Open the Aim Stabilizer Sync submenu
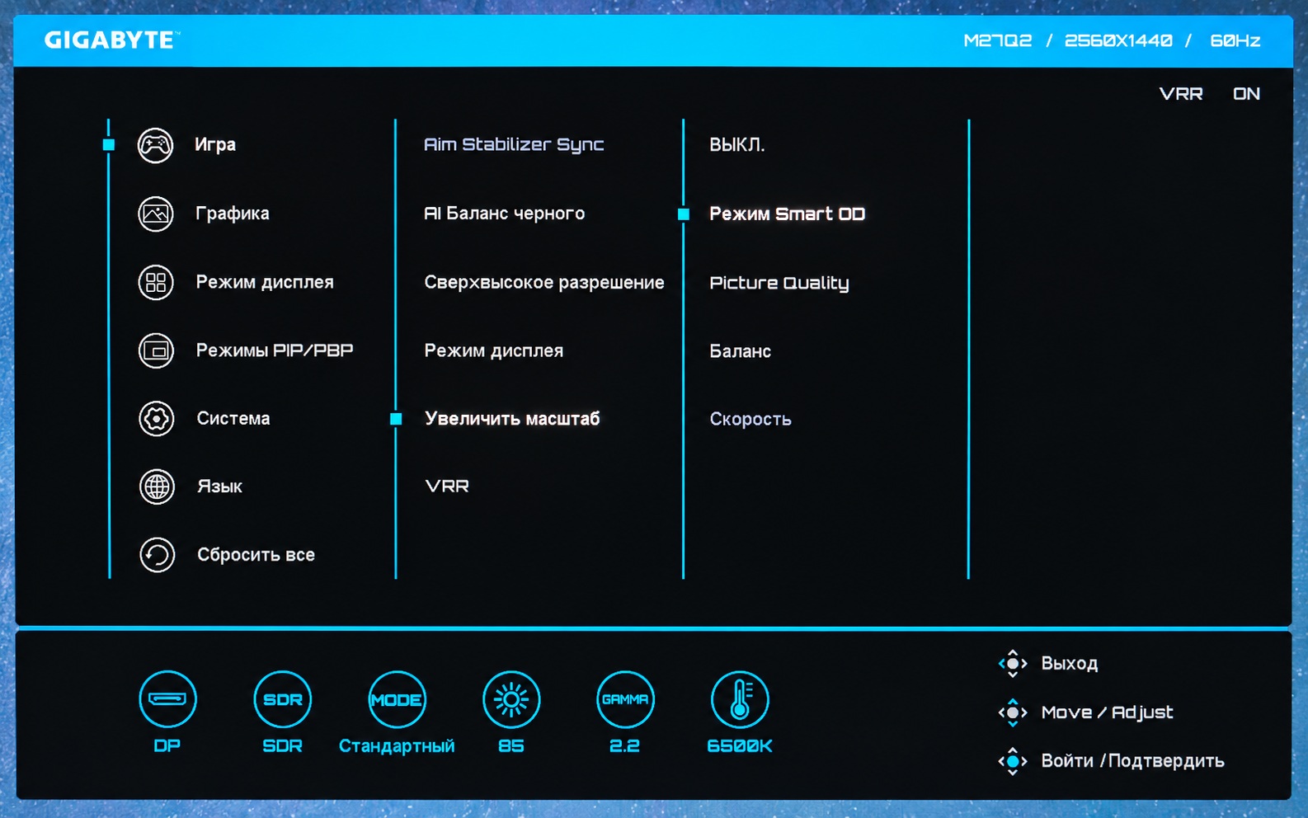This screenshot has width=1308, height=818. click(x=514, y=145)
